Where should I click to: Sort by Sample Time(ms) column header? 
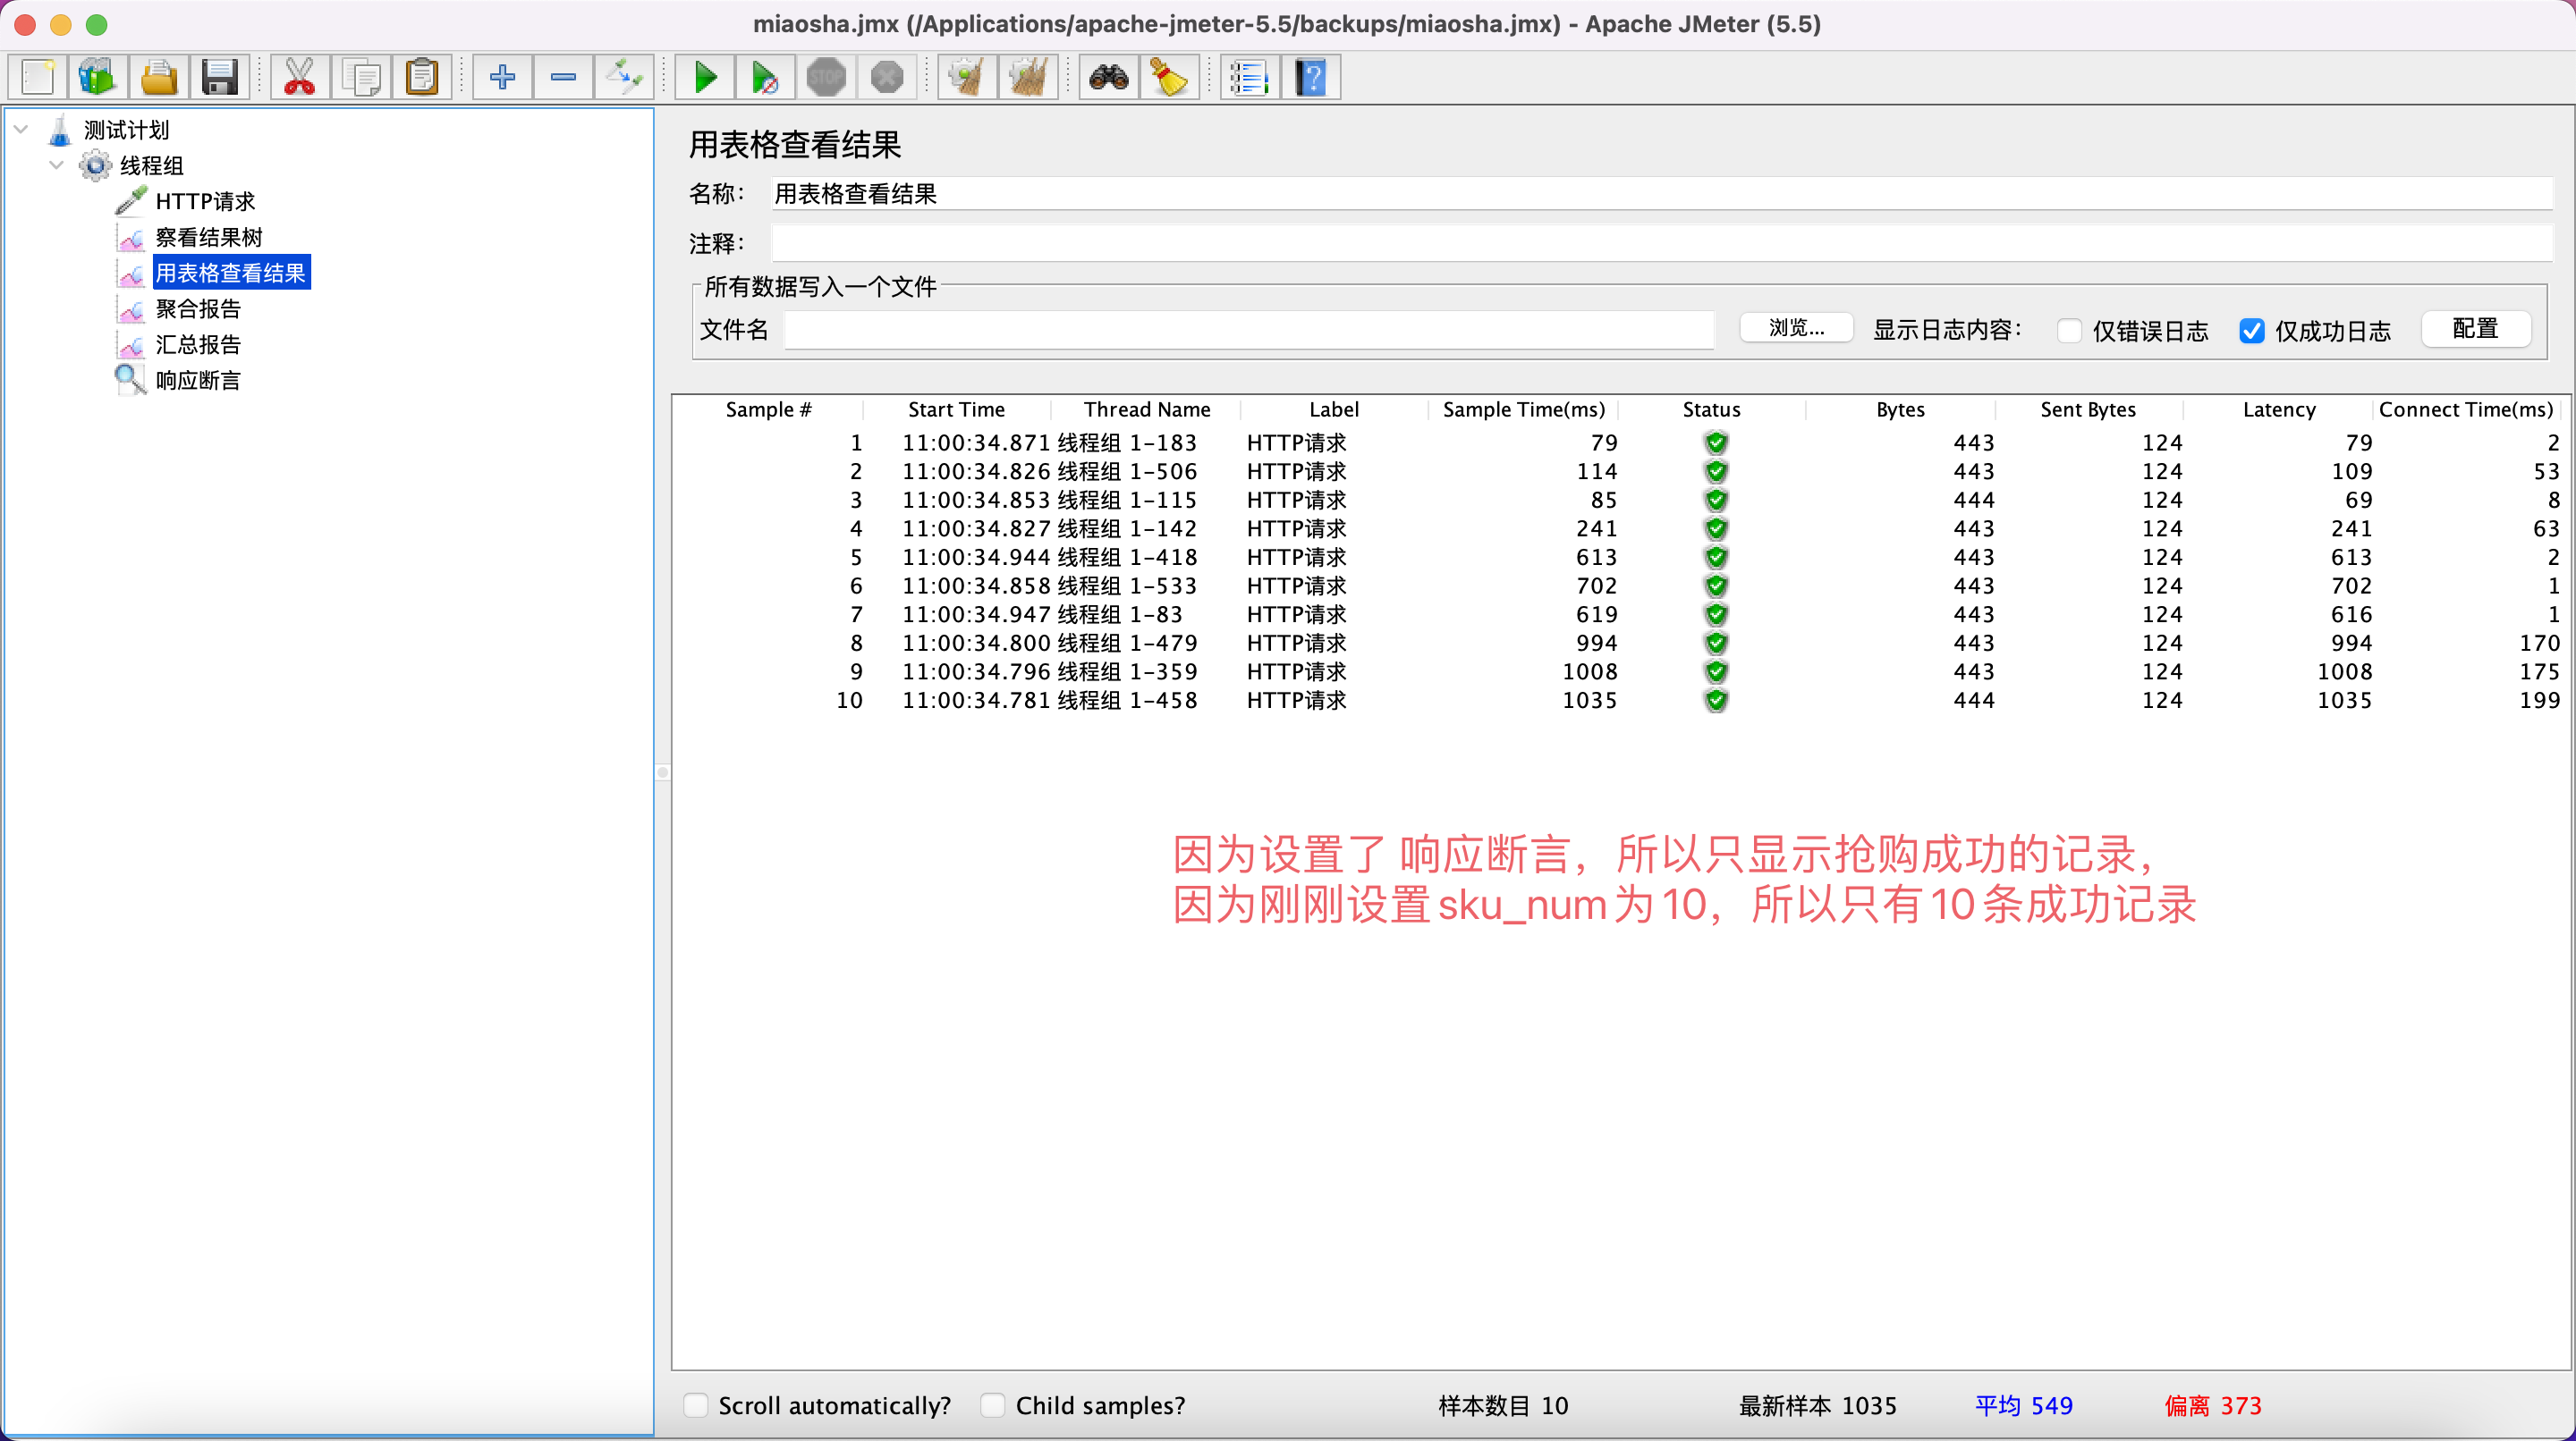pos(1523,409)
